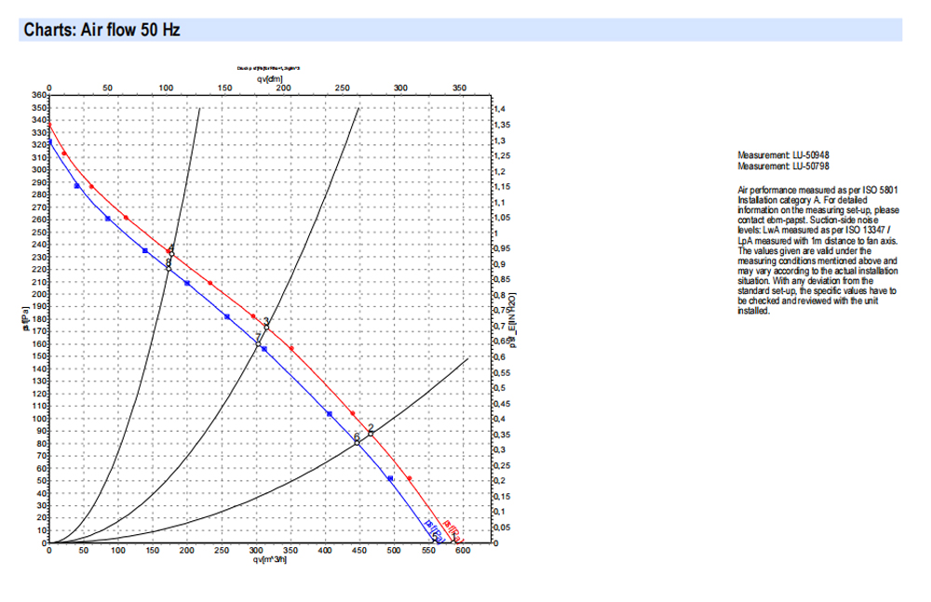Click the '1,4' tick on the right axis
This screenshot has height=602, width=931.
pyautogui.click(x=499, y=109)
